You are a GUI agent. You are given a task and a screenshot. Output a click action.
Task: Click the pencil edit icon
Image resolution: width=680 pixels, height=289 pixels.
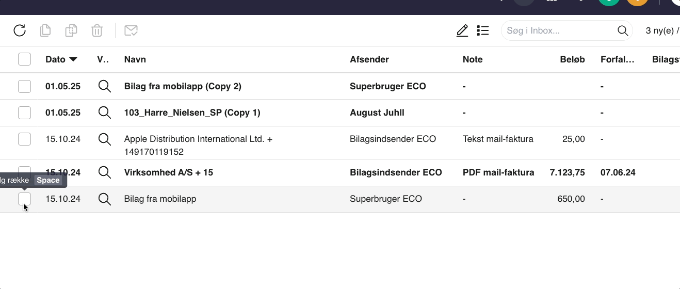[462, 30]
